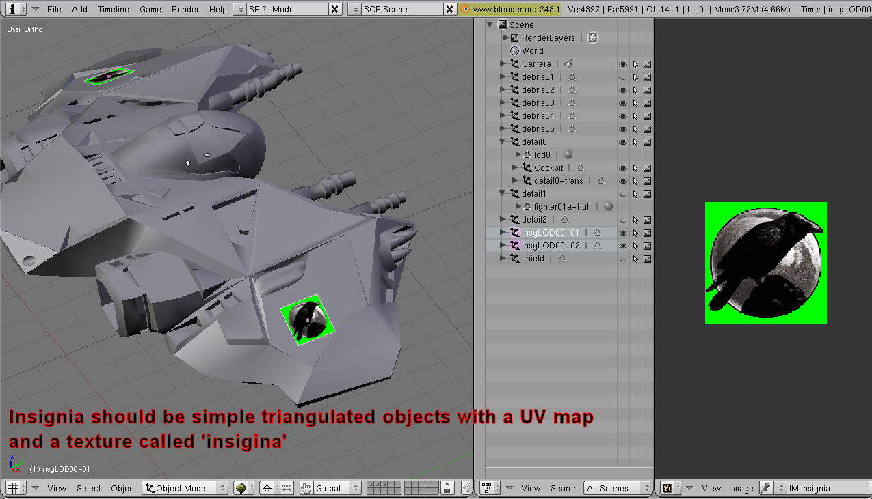
Task: Hide the Camera object using its eye icon
Action: click(x=622, y=64)
